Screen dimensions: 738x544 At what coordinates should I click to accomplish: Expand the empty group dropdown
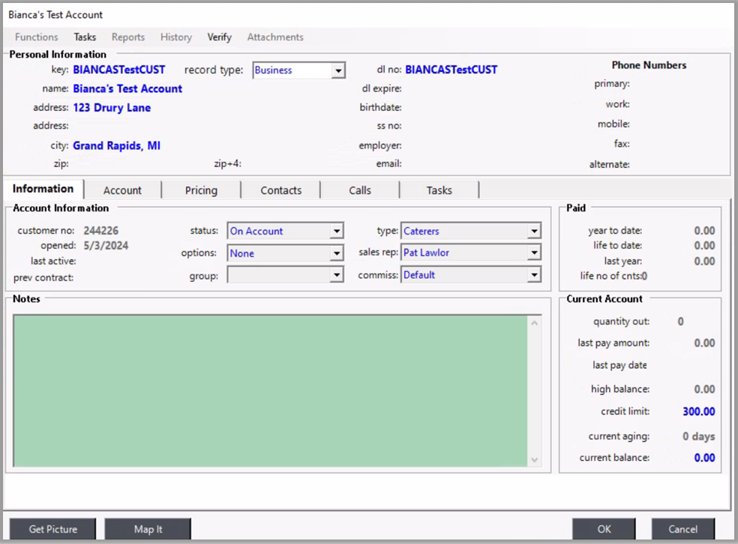tap(337, 276)
